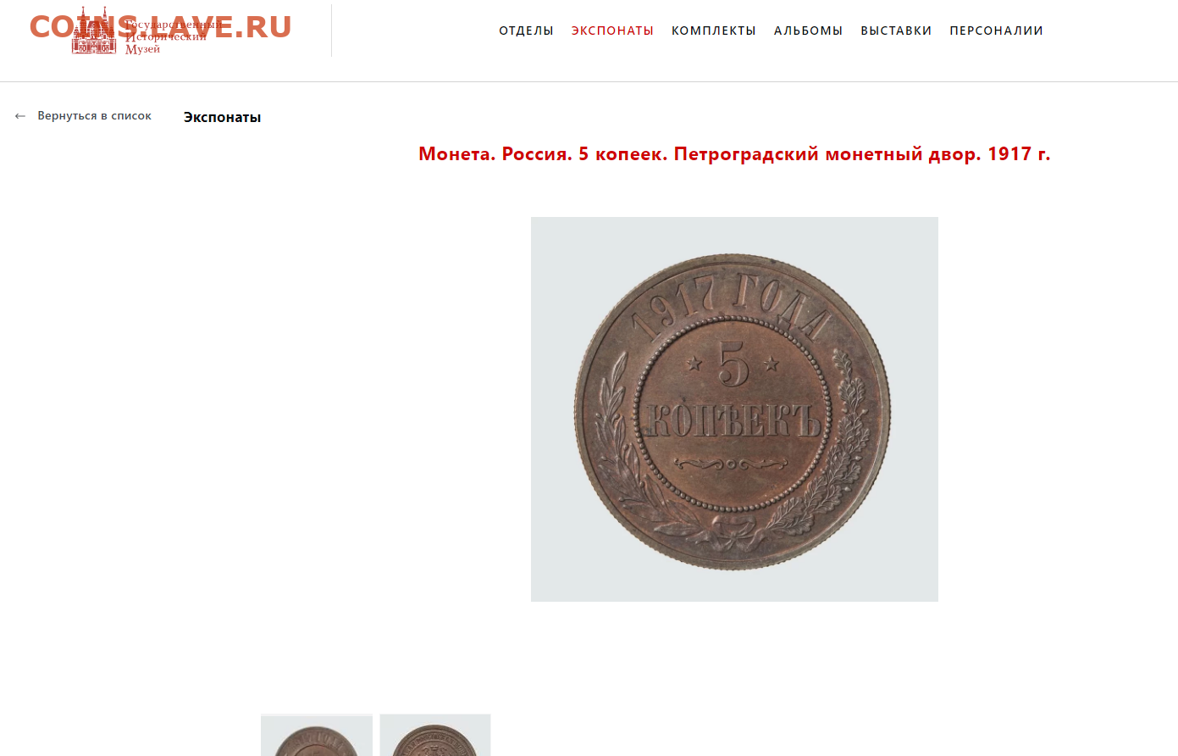Go to the КОМПЛЕКТЫ section
This screenshot has width=1178, height=756.
point(714,31)
